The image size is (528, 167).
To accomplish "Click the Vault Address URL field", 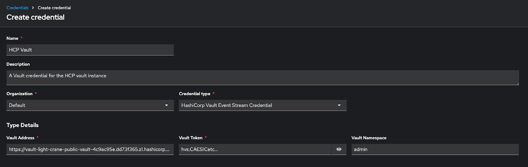I will click(x=90, y=149).
